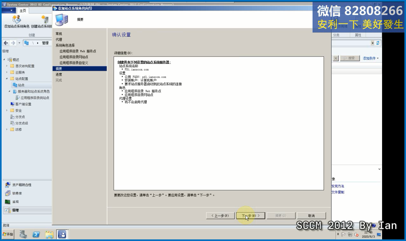The image size is (406, 241).
Task: Show hidden tray icons arrow
Action: 338,235
